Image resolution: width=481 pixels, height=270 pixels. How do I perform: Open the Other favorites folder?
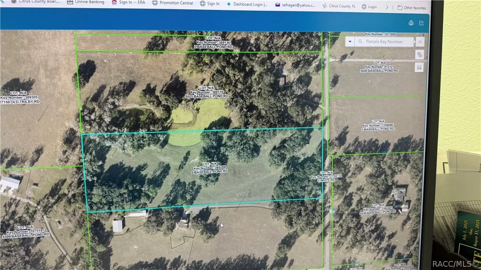tap(412, 7)
